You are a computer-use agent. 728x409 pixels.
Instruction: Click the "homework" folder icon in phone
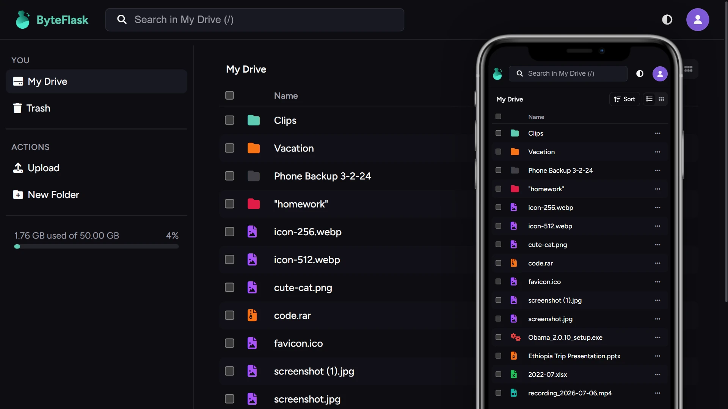515,189
